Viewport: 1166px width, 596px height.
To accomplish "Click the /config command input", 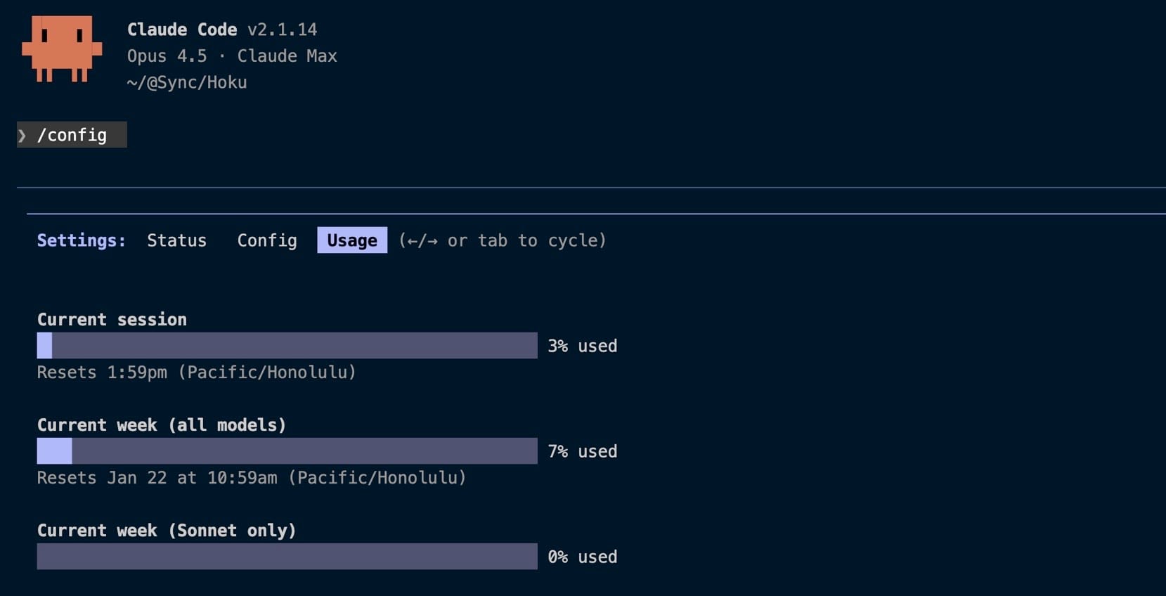I will [x=72, y=135].
